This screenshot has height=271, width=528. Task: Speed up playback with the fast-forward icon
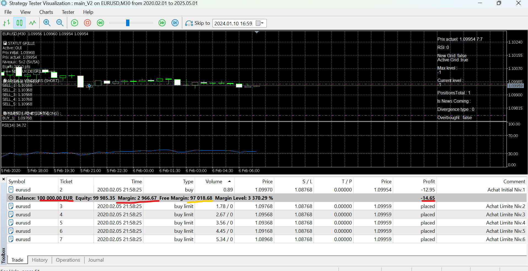(162, 23)
